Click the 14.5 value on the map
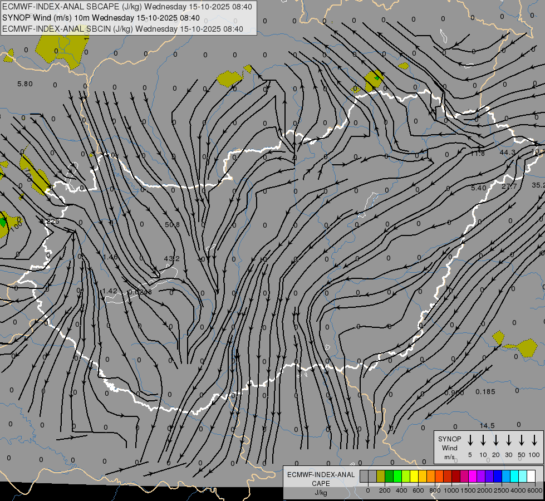This screenshot has width=545, height=501. coord(487,425)
